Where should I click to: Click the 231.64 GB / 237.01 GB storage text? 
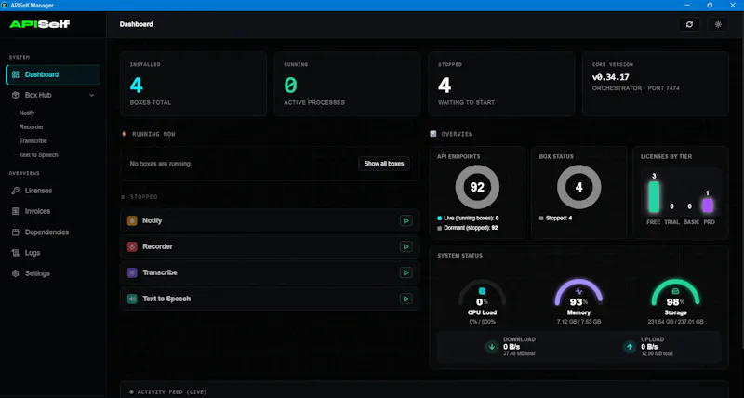676,322
